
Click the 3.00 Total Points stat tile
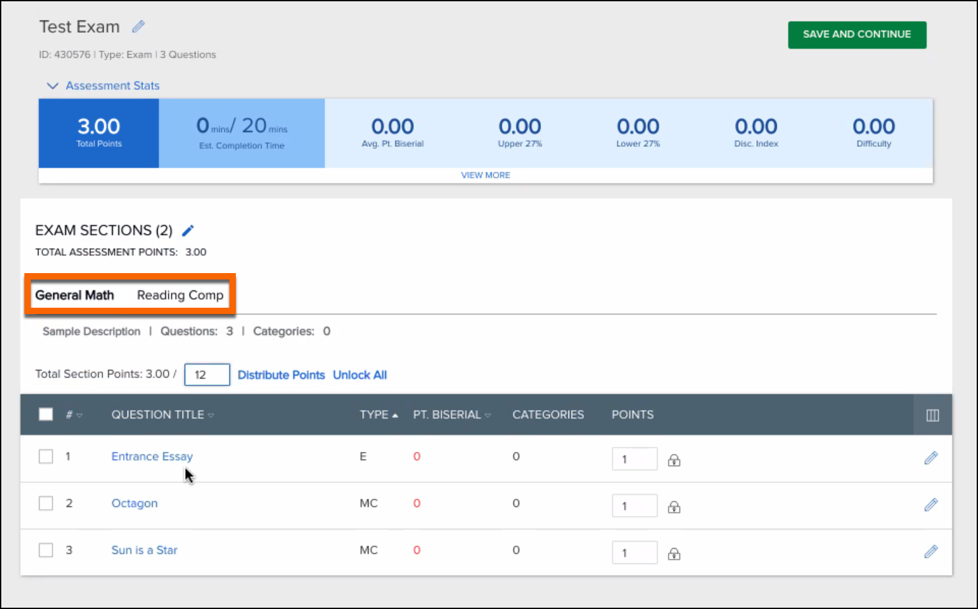pos(99,133)
